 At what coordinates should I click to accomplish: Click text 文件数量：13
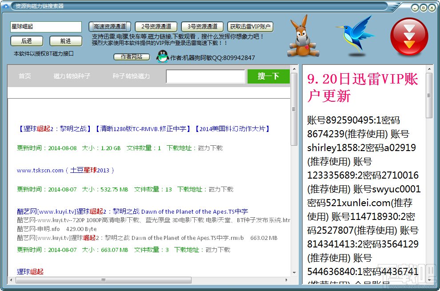(153, 189)
